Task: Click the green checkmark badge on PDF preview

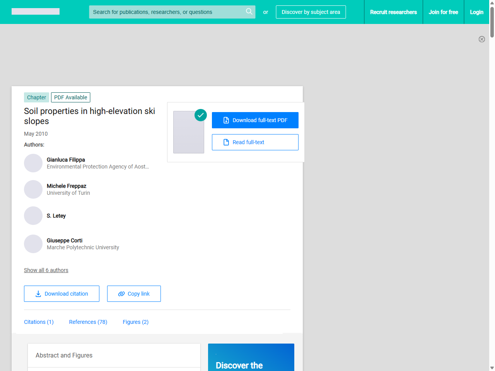Action: (201, 115)
